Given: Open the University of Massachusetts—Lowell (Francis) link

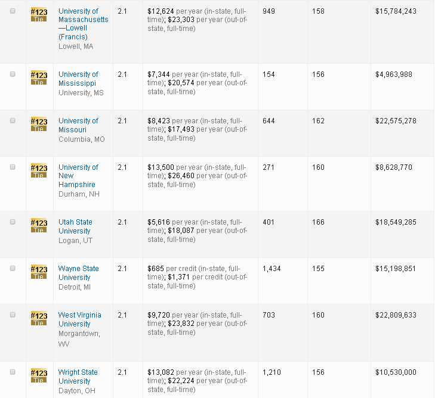Looking at the screenshot, I should pos(83,24).
